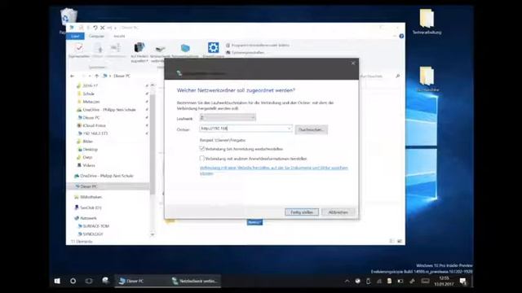Click 'Programm deinstallieren oder ändern'
This screenshot has width=522, height=293.
point(258,46)
